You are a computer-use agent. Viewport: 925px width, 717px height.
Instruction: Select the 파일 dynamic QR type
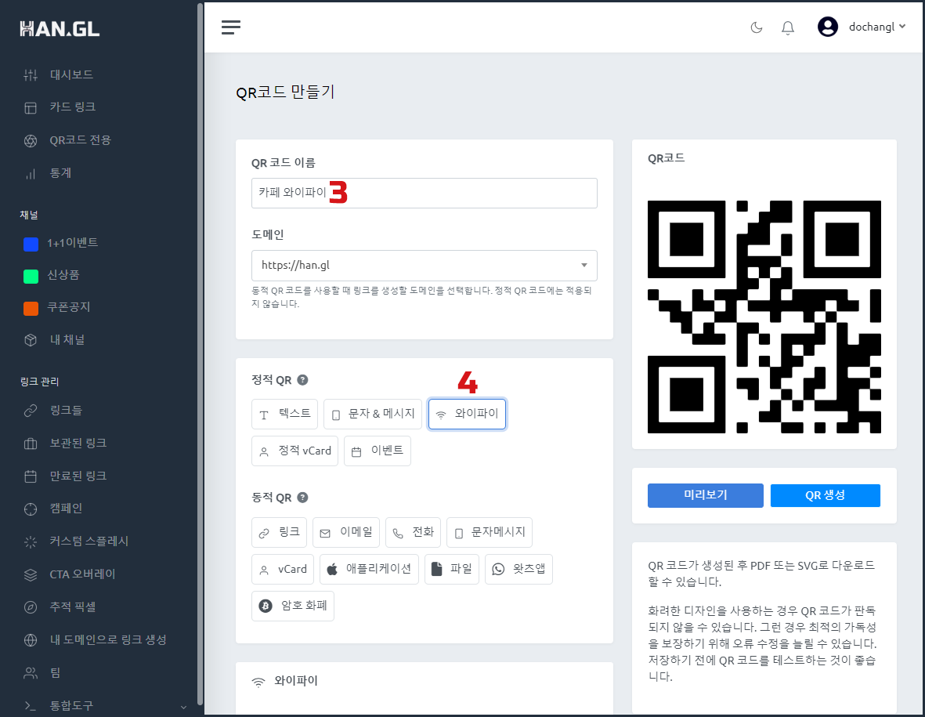tap(452, 570)
